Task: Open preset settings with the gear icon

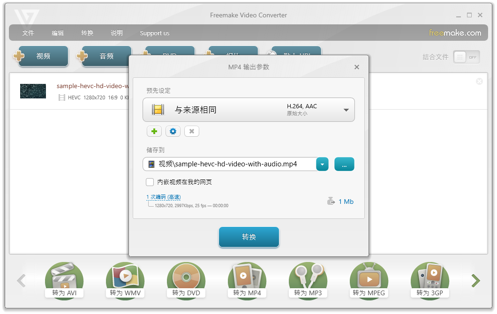Action: point(173,131)
